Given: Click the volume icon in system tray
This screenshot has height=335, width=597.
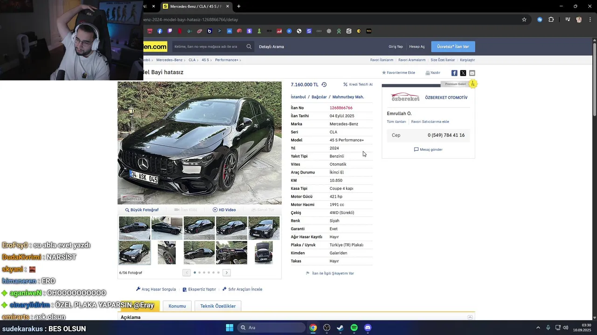Looking at the screenshot, I should tap(565, 328).
